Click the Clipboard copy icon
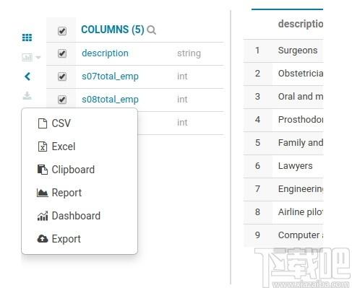The height and width of the screenshot is (288, 352). click(x=43, y=170)
